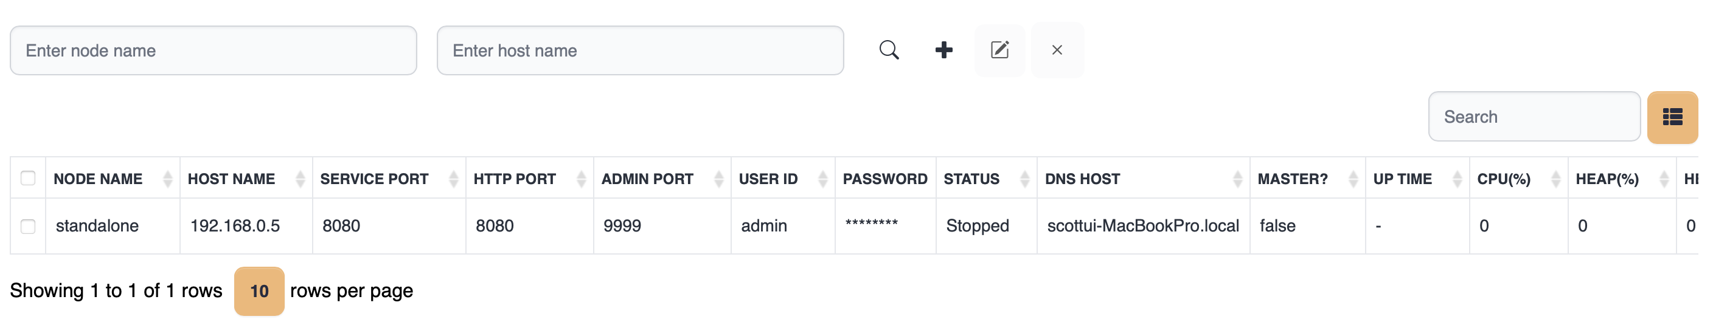Click the edit node pencil icon

click(999, 50)
